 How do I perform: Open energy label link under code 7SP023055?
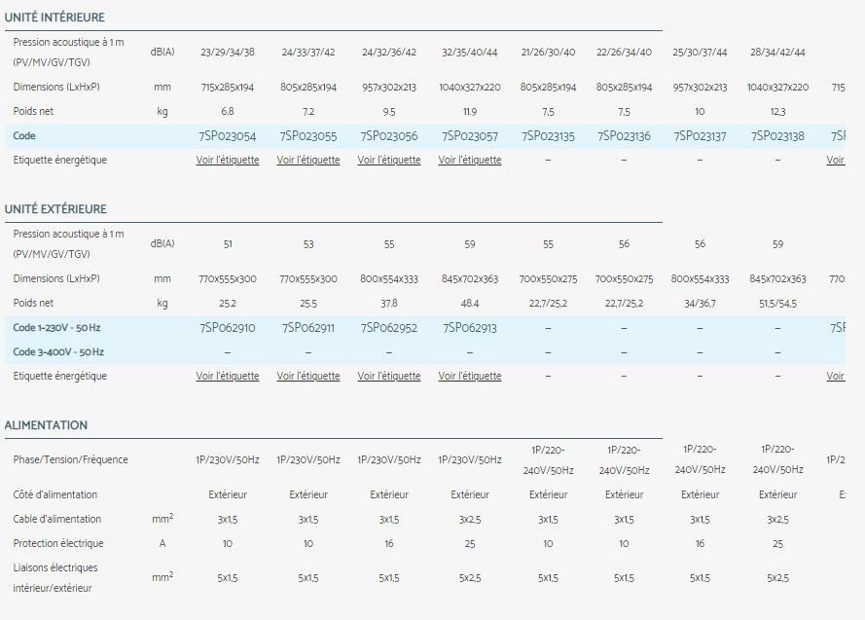[x=308, y=160]
